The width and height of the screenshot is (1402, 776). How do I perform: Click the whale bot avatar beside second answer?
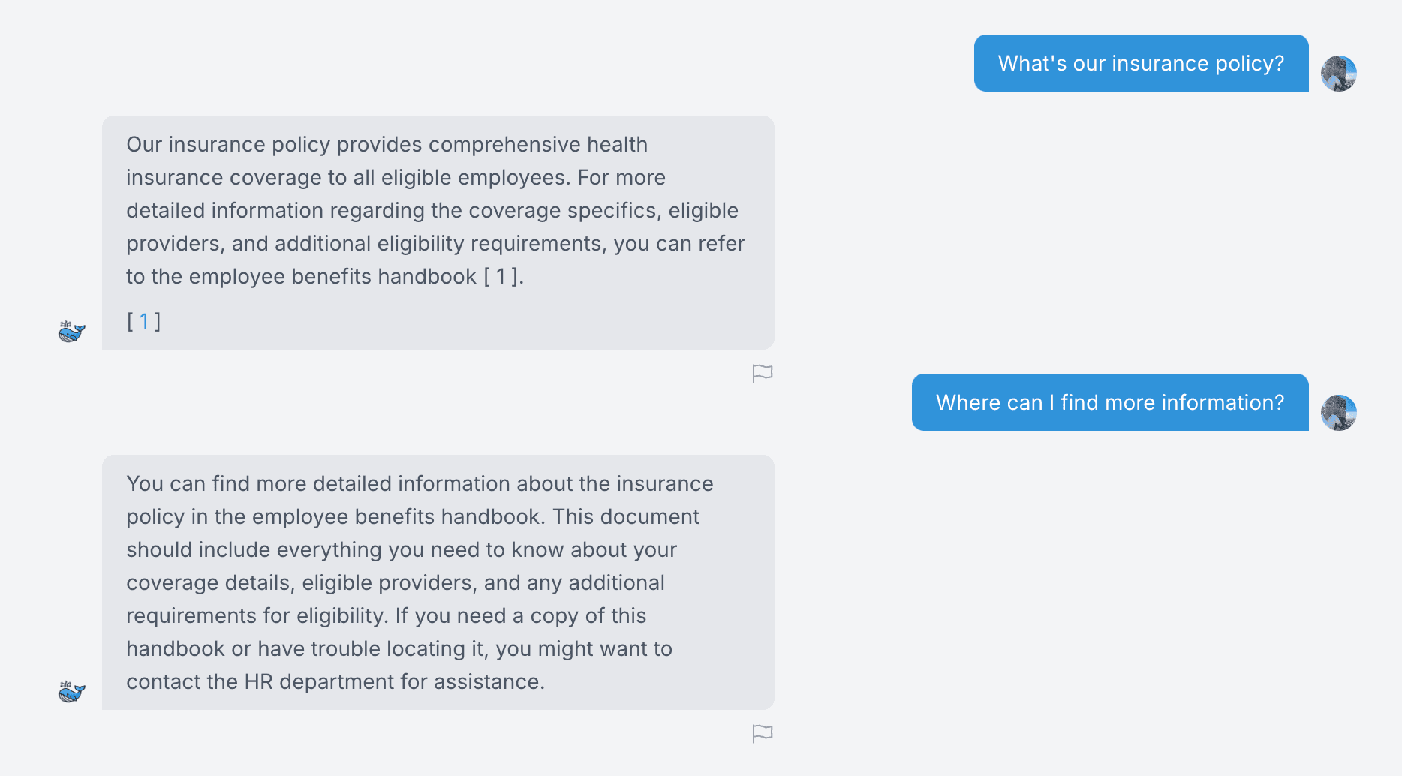coord(72,691)
